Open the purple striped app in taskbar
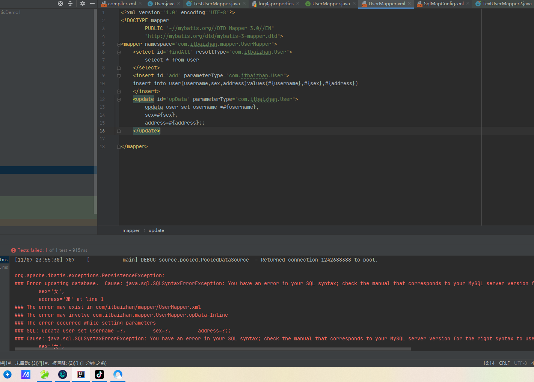Screen dimensions: 534x382 point(26,374)
